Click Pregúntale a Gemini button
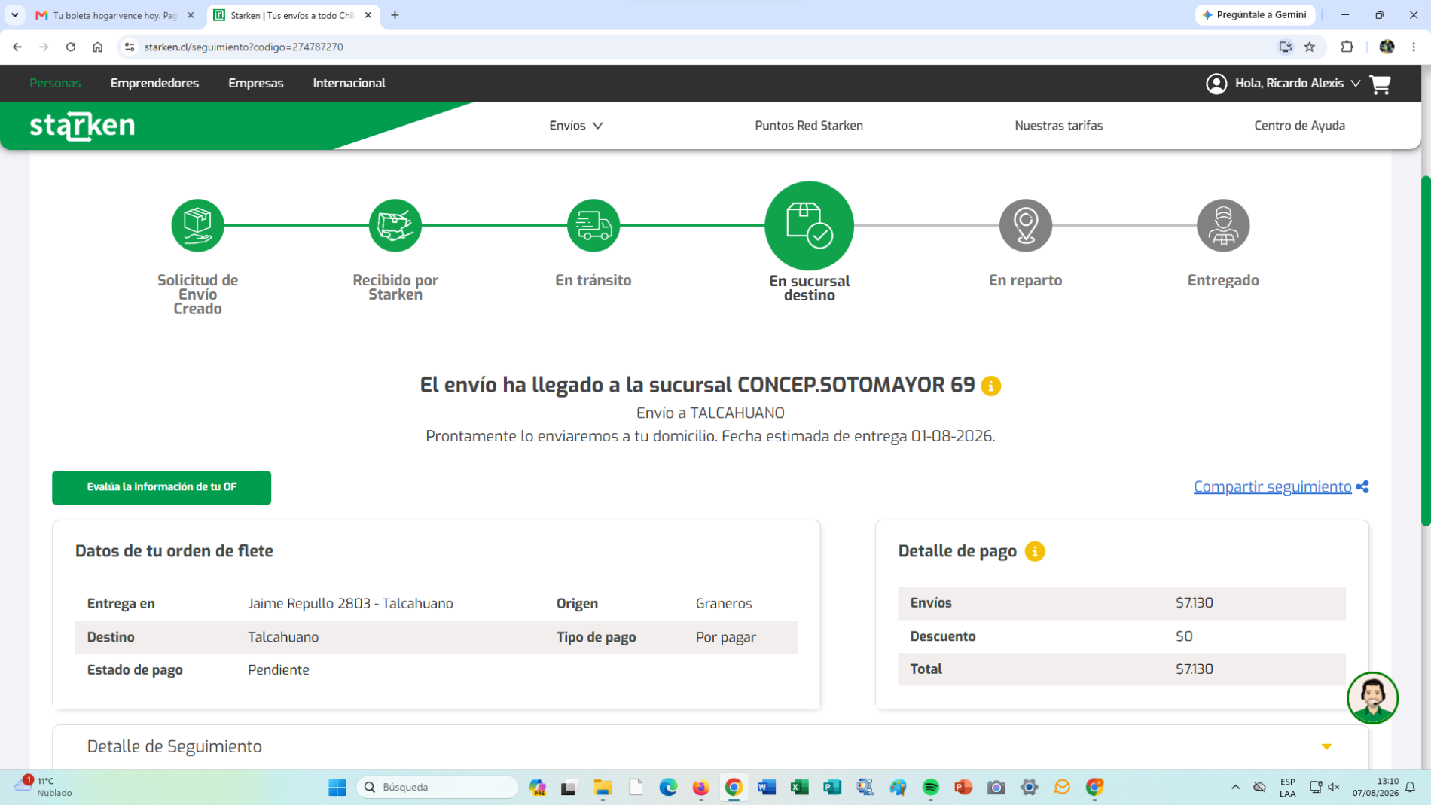1431x805 pixels. 1255,15
